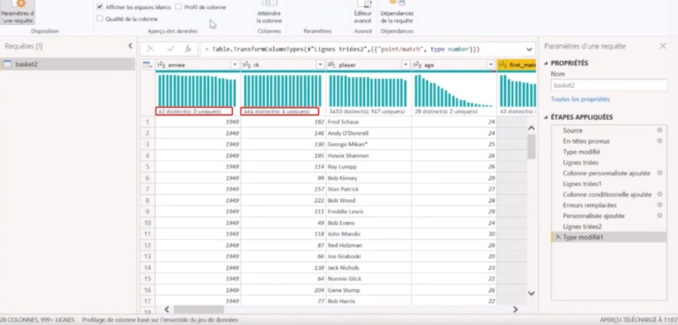Viewport: 678px width, 325px height.
Task: Click the Nom field containing basket2
Action: 609,85
